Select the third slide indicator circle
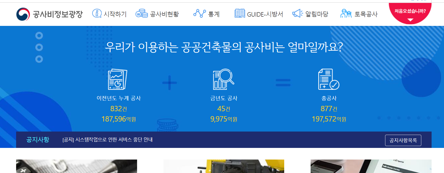Image resolution: width=444 pixels, height=173 pixels. (x=39, y=59)
